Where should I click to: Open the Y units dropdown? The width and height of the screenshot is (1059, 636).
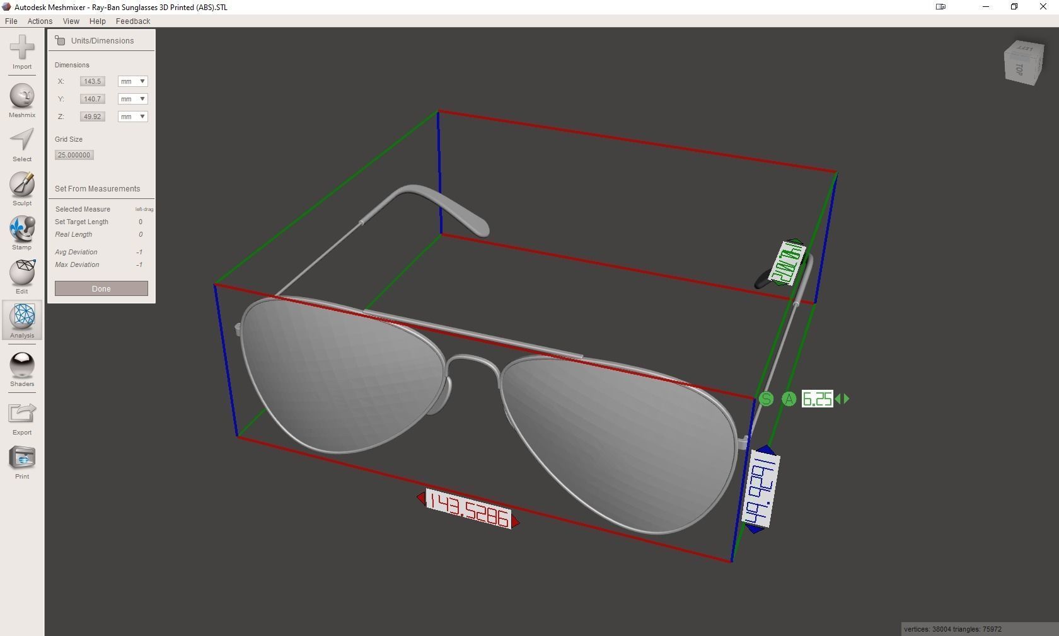[x=132, y=99]
